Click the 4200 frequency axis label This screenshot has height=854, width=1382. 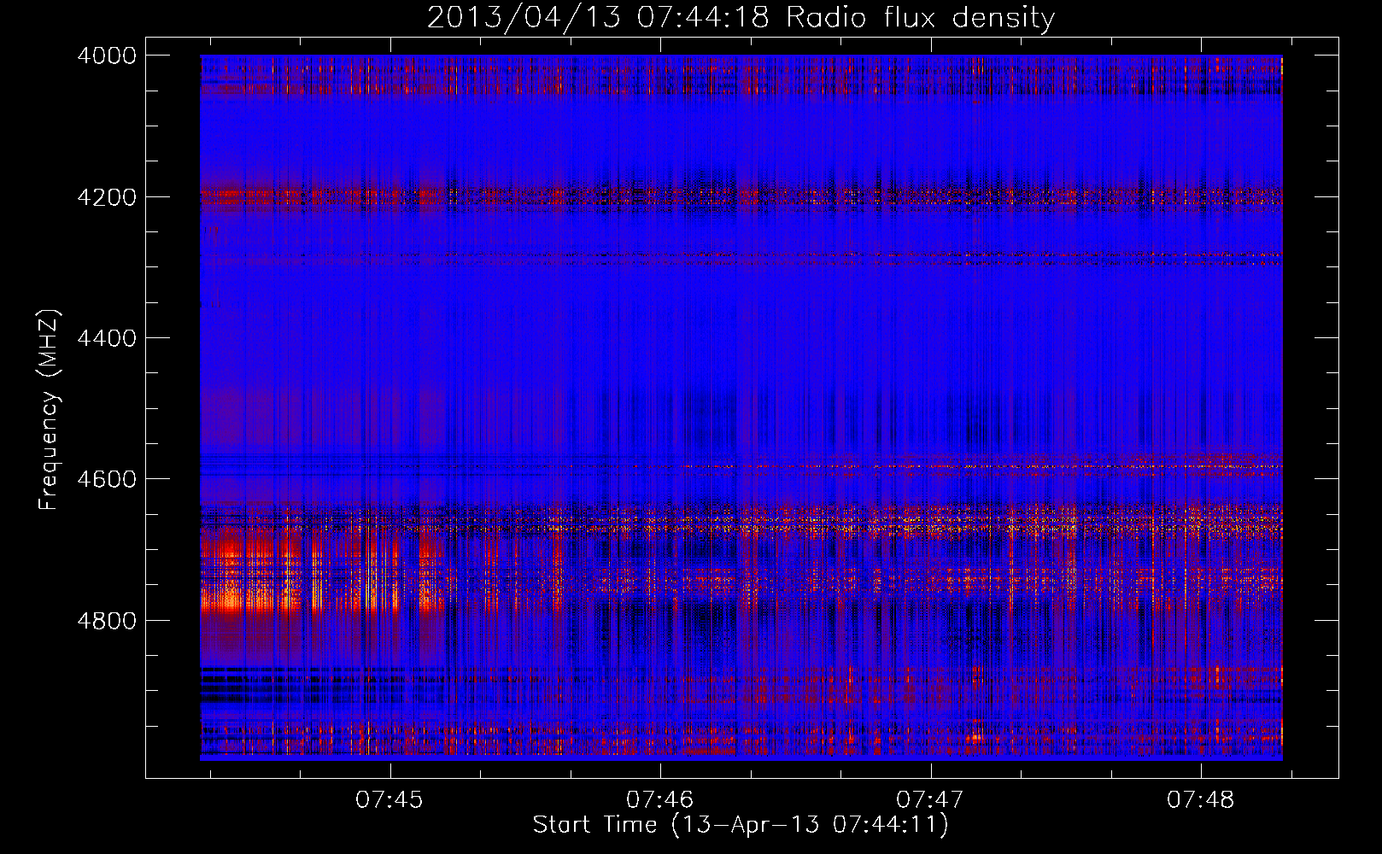coord(107,197)
